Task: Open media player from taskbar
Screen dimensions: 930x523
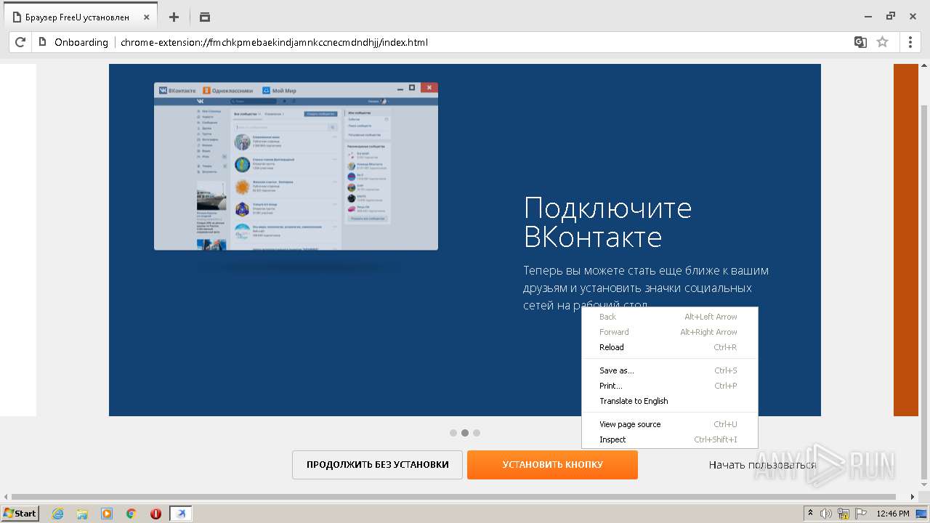Action: pyautogui.click(x=107, y=514)
